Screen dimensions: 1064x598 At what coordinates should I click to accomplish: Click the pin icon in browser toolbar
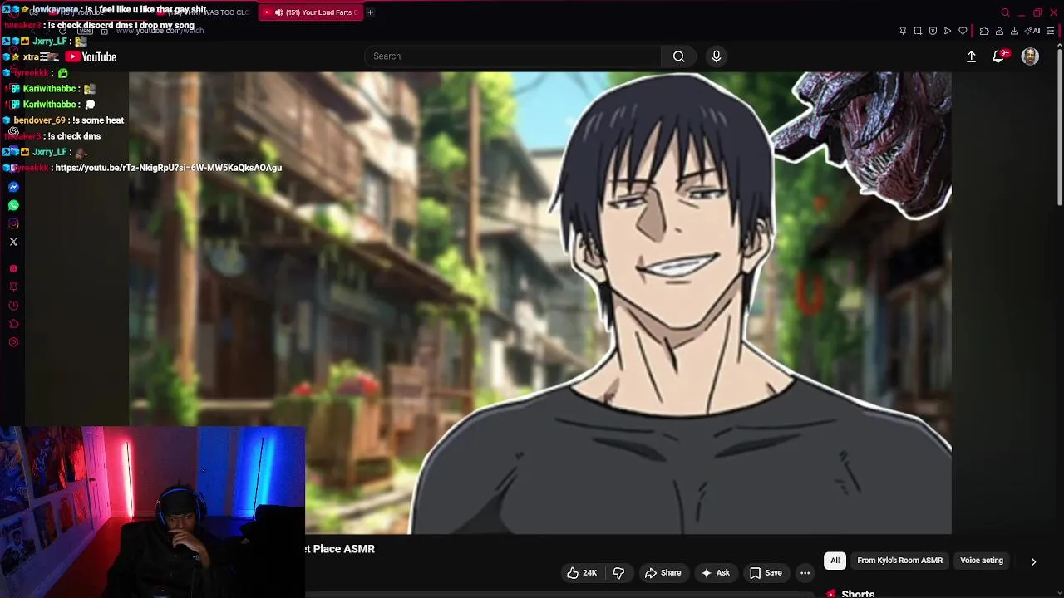(903, 31)
